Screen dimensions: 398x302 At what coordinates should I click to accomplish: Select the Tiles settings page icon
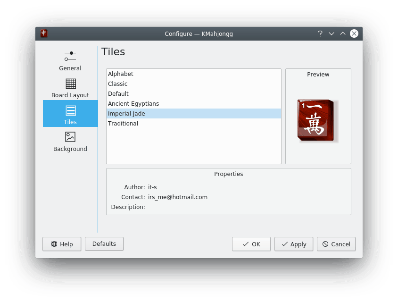click(x=70, y=111)
